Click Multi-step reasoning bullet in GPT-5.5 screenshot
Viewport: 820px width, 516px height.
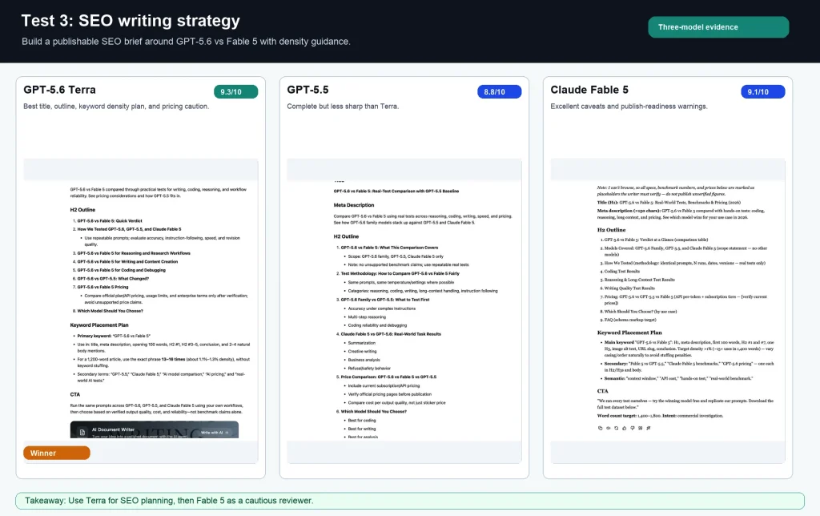(367, 317)
